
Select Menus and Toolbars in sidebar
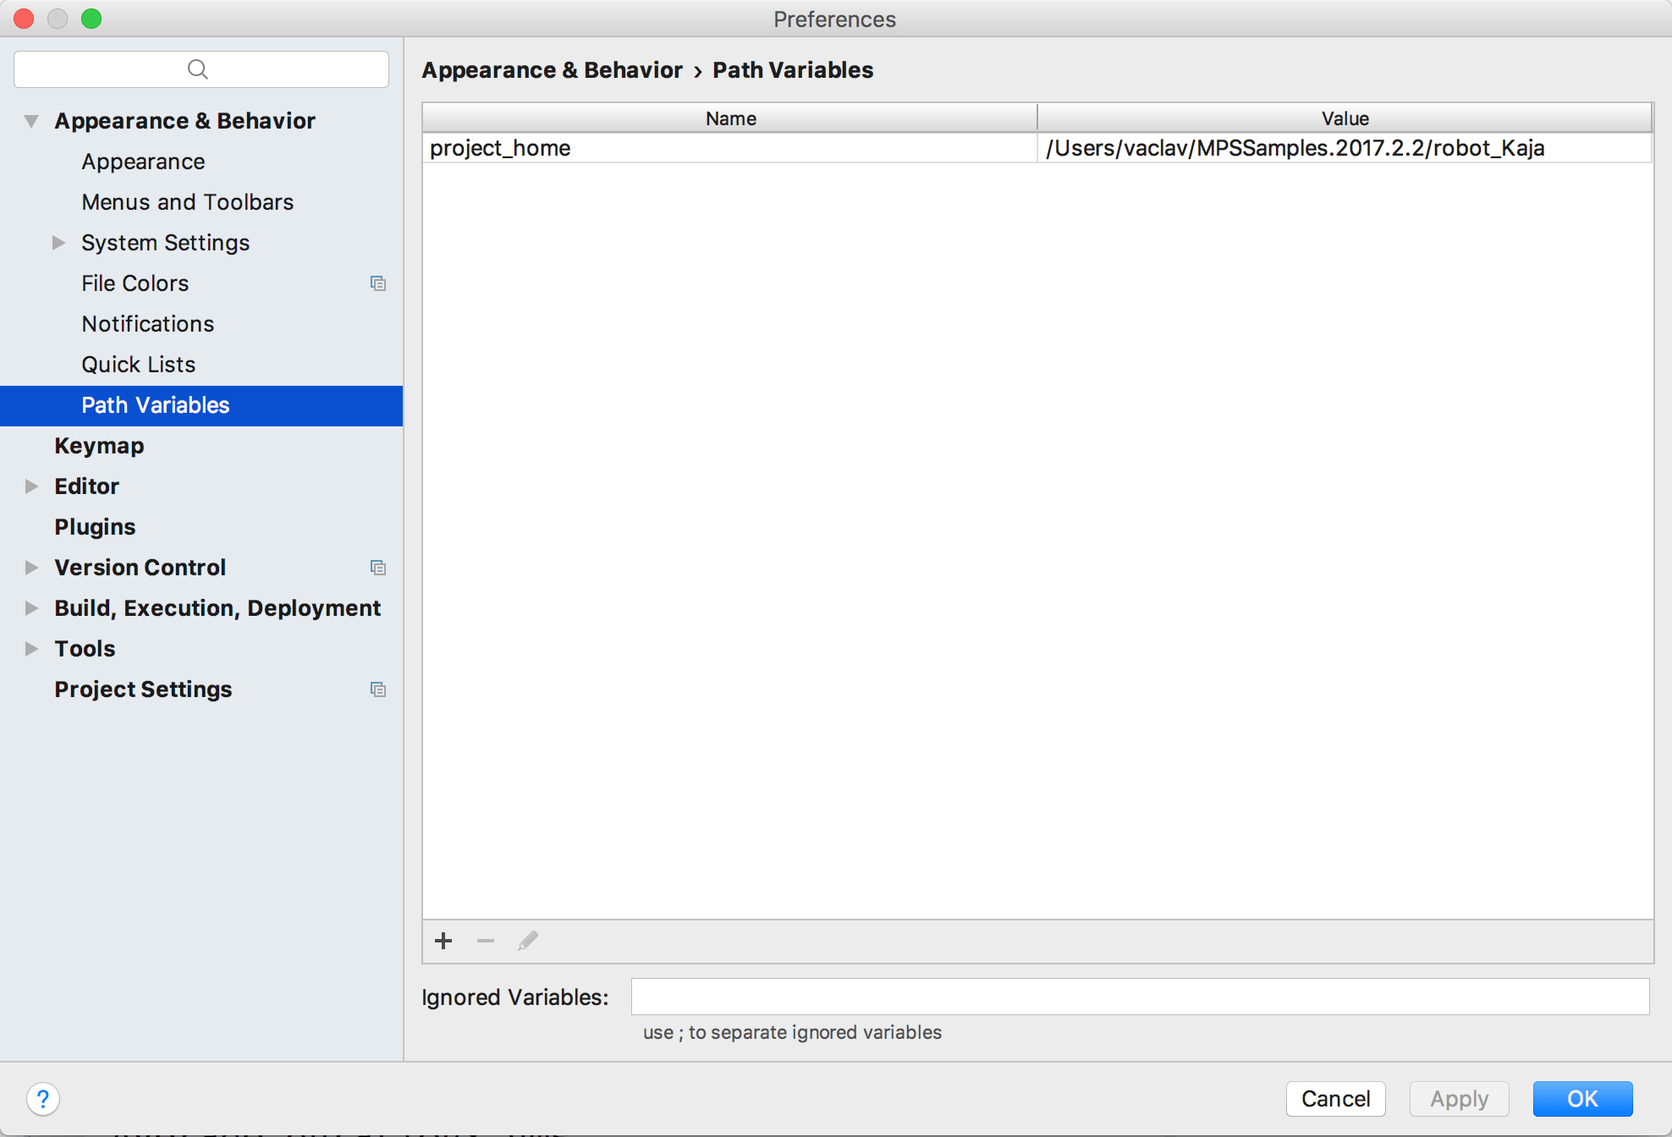point(187,202)
